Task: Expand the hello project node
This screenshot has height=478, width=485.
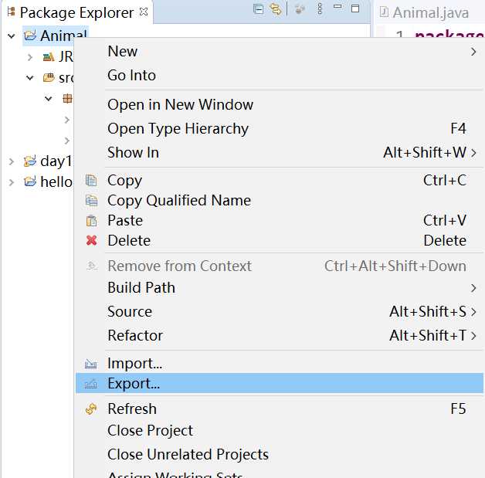Action: (12, 182)
